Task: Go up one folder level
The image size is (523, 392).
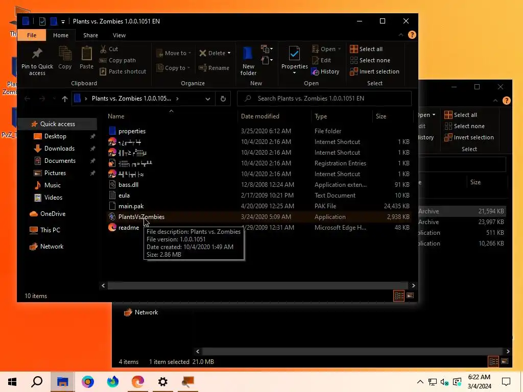Action: pos(65,99)
